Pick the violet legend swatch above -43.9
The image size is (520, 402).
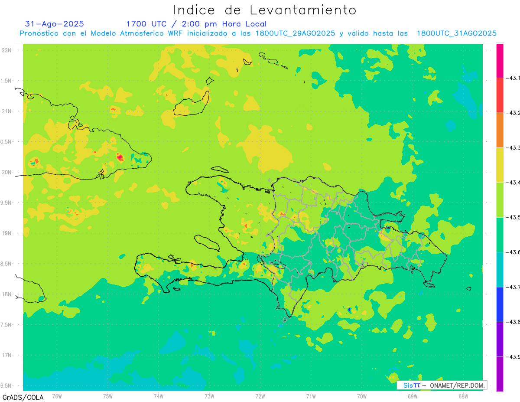(500, 339)
